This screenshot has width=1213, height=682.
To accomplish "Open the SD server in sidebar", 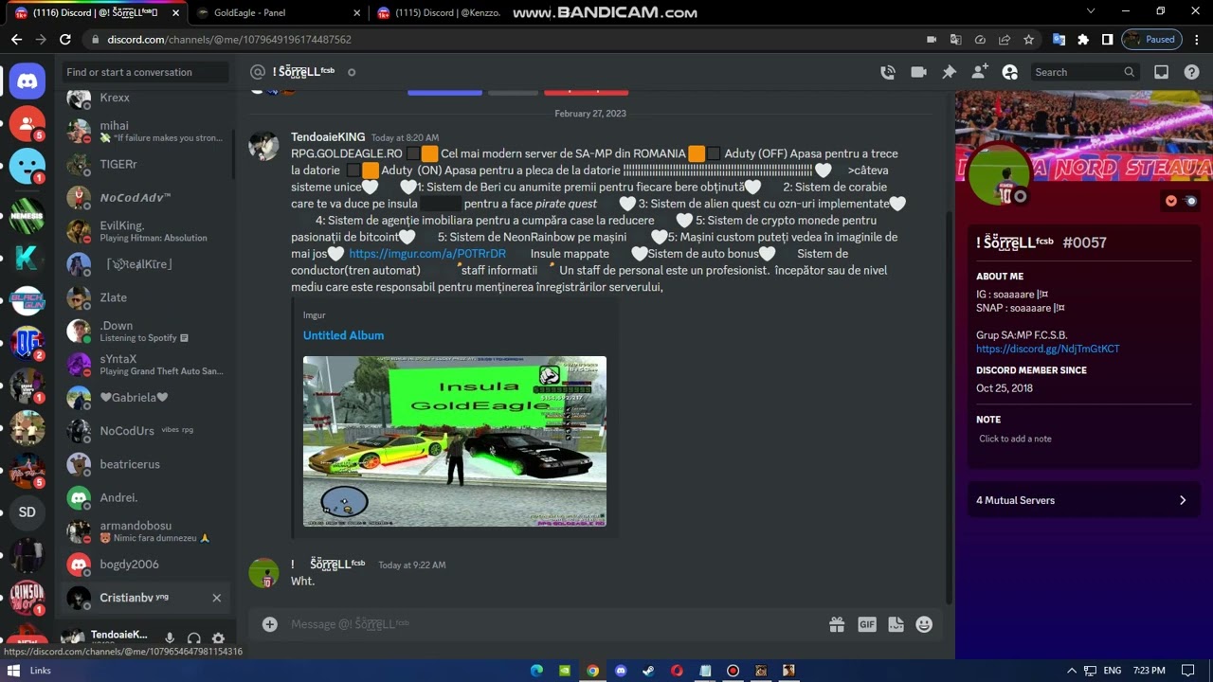I will pyautogui.click(x=27, y=512).
